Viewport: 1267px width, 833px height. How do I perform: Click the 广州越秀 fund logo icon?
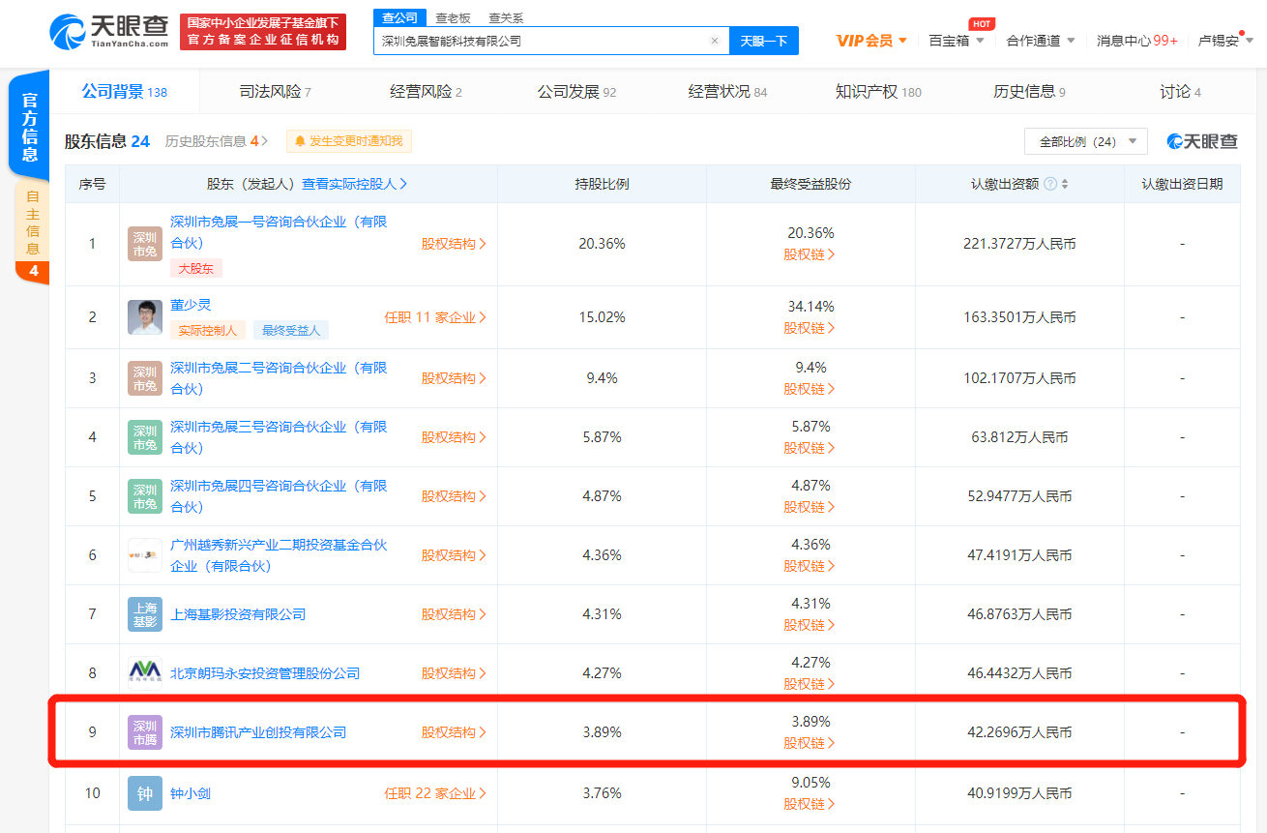[x=144, y=554]
